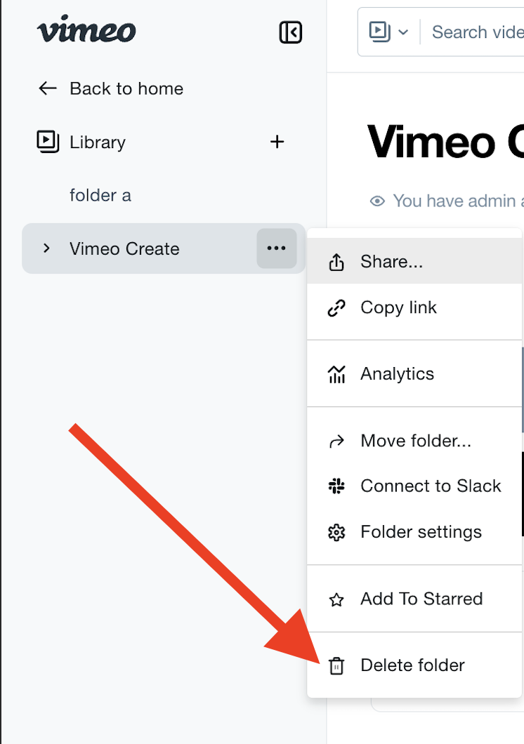
Task: Open Analytics via the chart icon
Action: pos(336,373)
